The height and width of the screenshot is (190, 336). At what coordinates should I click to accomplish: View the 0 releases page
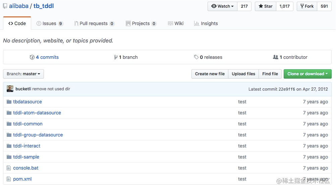click(x=211, y=57)
